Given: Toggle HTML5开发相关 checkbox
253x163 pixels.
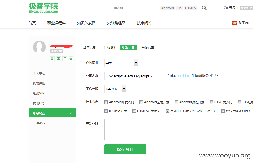Looking at the screenshot, I should 134,111.
